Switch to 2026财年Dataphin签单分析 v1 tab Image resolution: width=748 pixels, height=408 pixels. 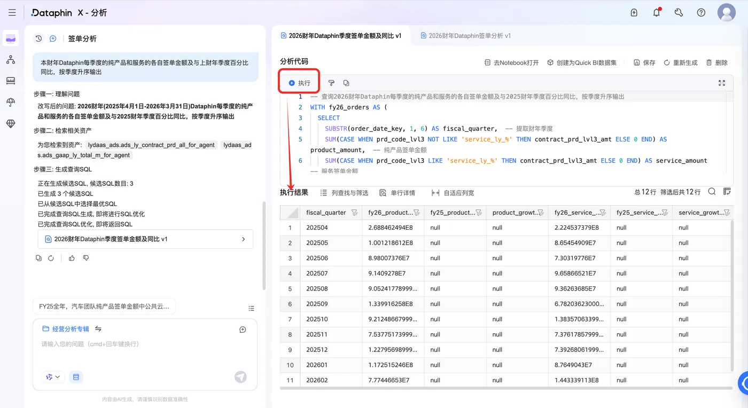click(x=466, y=36)
